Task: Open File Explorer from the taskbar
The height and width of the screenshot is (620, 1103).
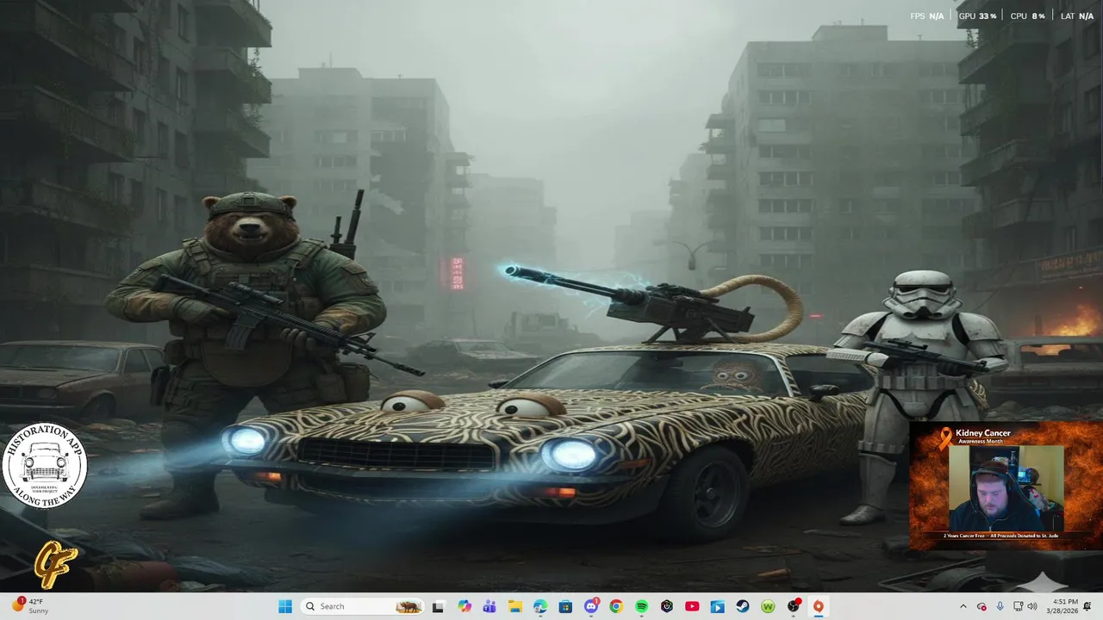Action: pos(515,606)
